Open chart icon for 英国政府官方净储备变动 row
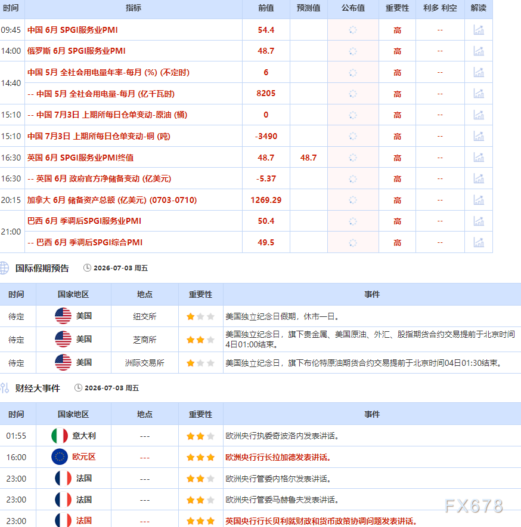Screen dimensions: 521x527 pyautogui.click(x=479, y=178)
